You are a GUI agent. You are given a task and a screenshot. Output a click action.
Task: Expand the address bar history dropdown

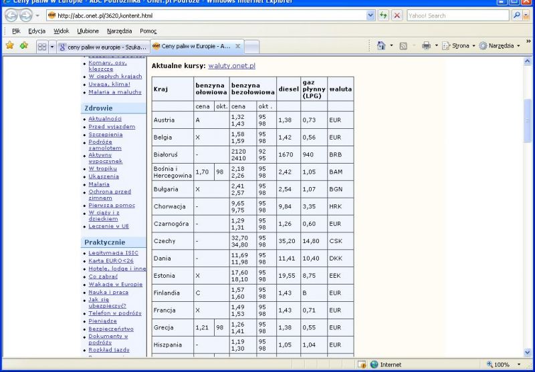[x=371, y=15]
